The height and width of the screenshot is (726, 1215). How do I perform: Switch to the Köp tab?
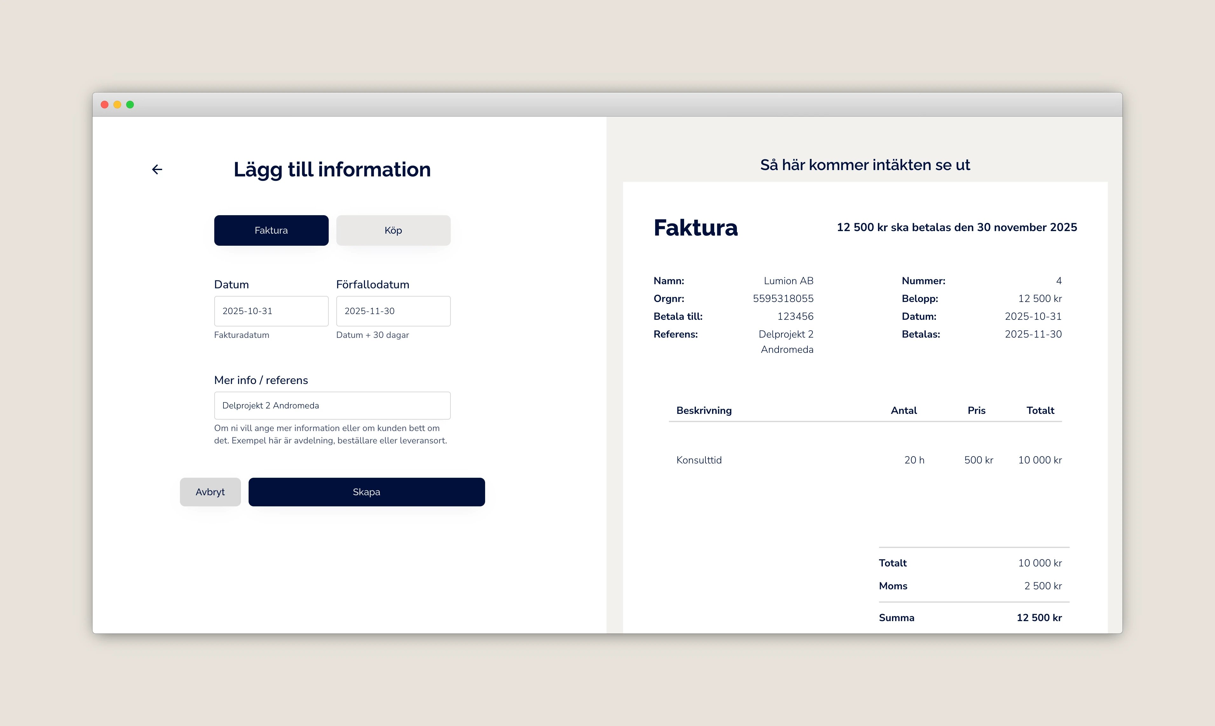(x=393, y=230)
